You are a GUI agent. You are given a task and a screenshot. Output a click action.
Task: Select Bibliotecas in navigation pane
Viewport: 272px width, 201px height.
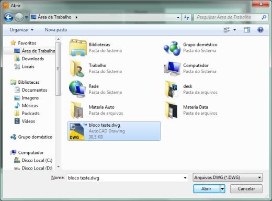pyautogui.click(x=29, y=82)
